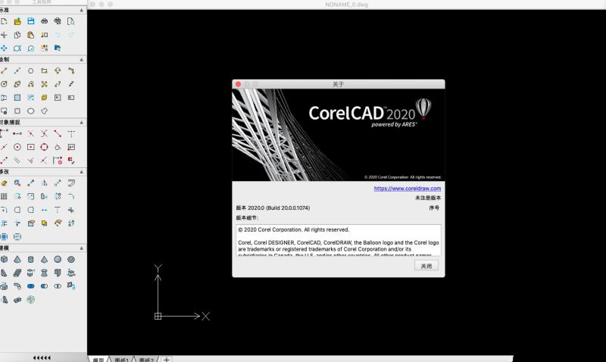
Task: Select the Ellipse tool in the Draw panel's bottom row
Action: pos(31,111)
